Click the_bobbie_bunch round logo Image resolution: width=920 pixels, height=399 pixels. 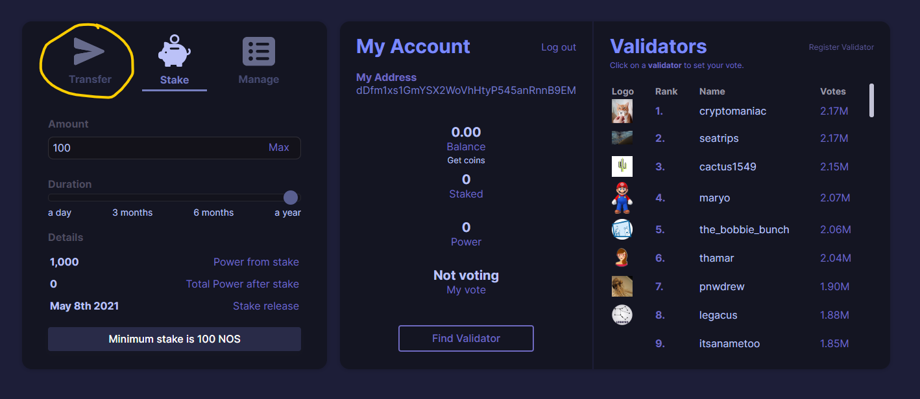pyautogui.click(x=622, y=229)
